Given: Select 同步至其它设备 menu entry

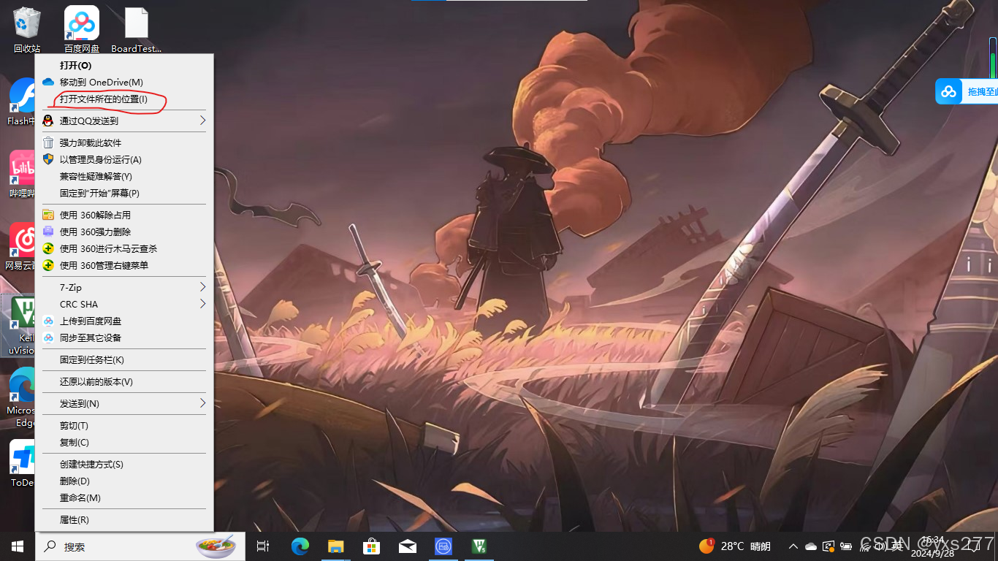Looking at the screenshot, I should click(x=124, y=338).
